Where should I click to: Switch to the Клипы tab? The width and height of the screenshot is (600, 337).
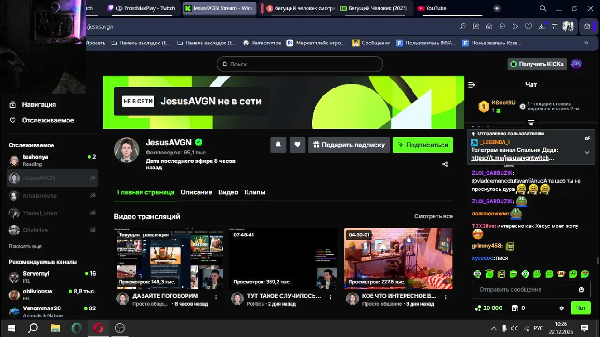(255, 192)
